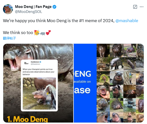The height and width of the screenshot is (124, 147).
Task: Open the Moo Deng fan page avatar
Action: (x=8, y=9)
